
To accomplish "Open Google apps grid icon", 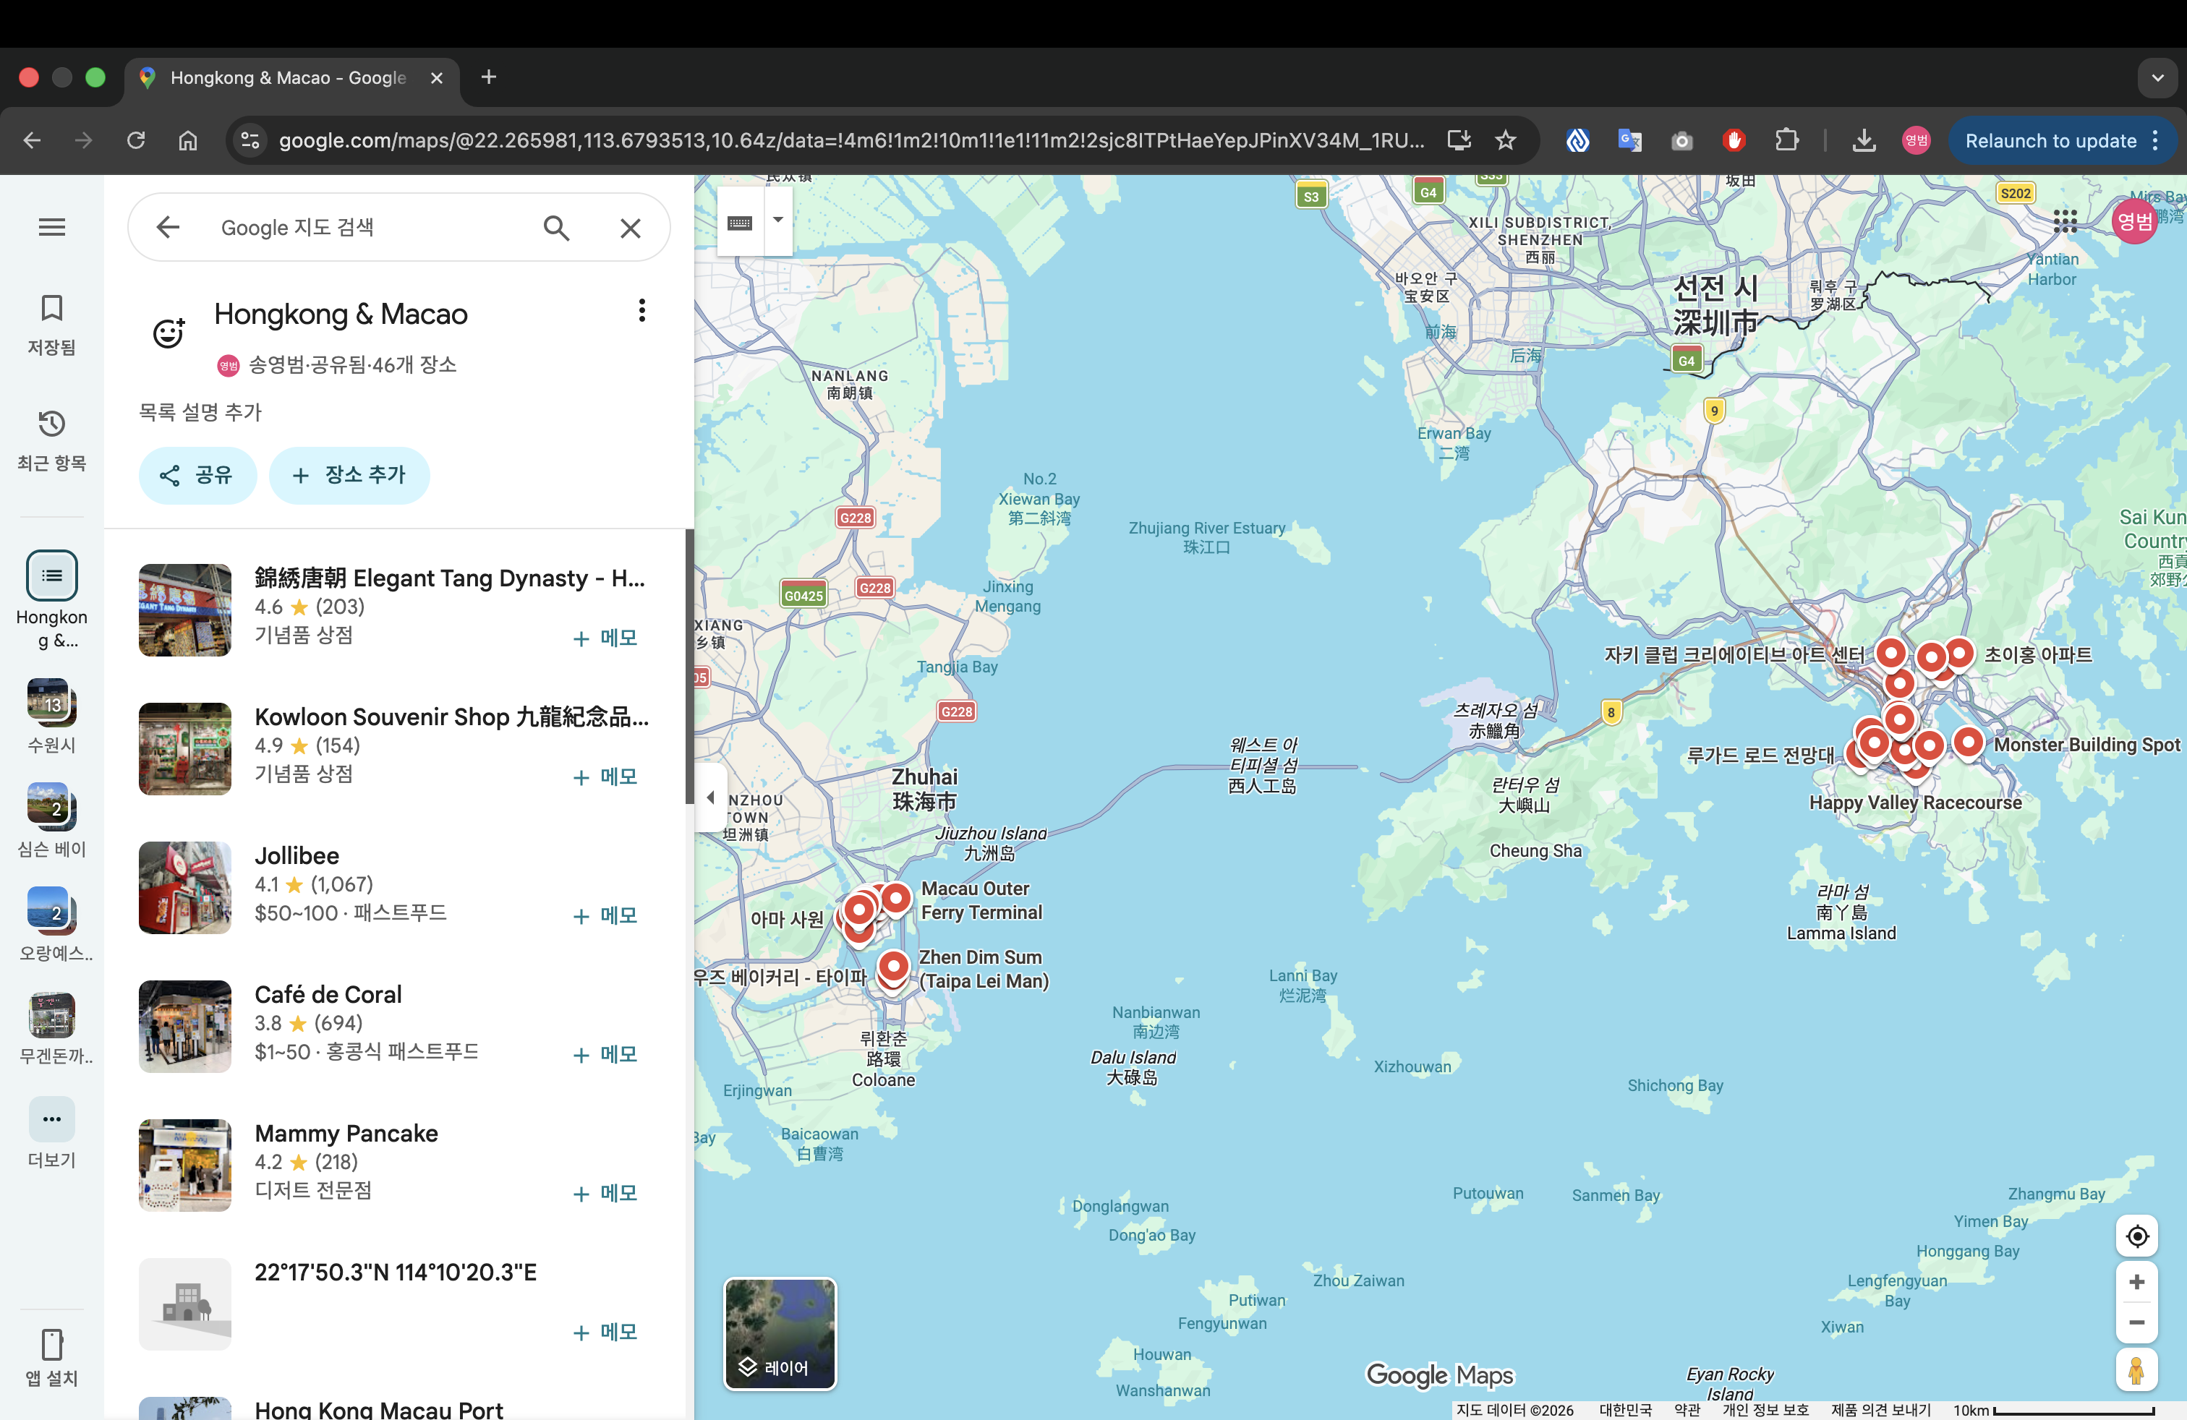I will click(2065, 221).
